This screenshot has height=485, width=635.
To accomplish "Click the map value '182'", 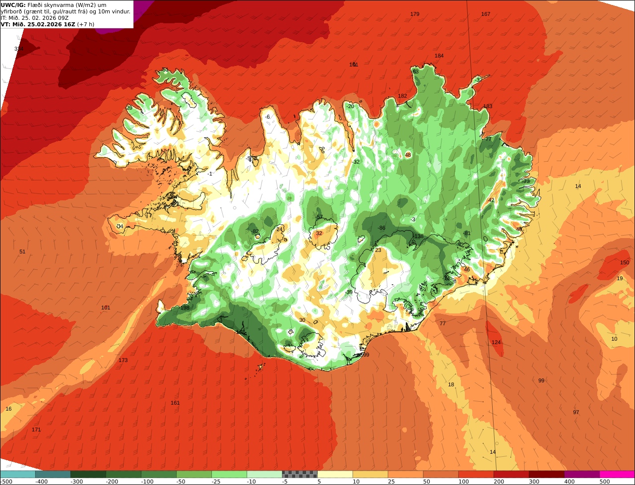I will [402, 96].
